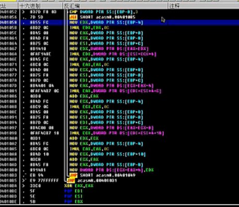Image resolution: width=239 pixels, height=207 pixels.
Task: Select the ADD EDX,EAX instruction
Action: click(84, 96)
